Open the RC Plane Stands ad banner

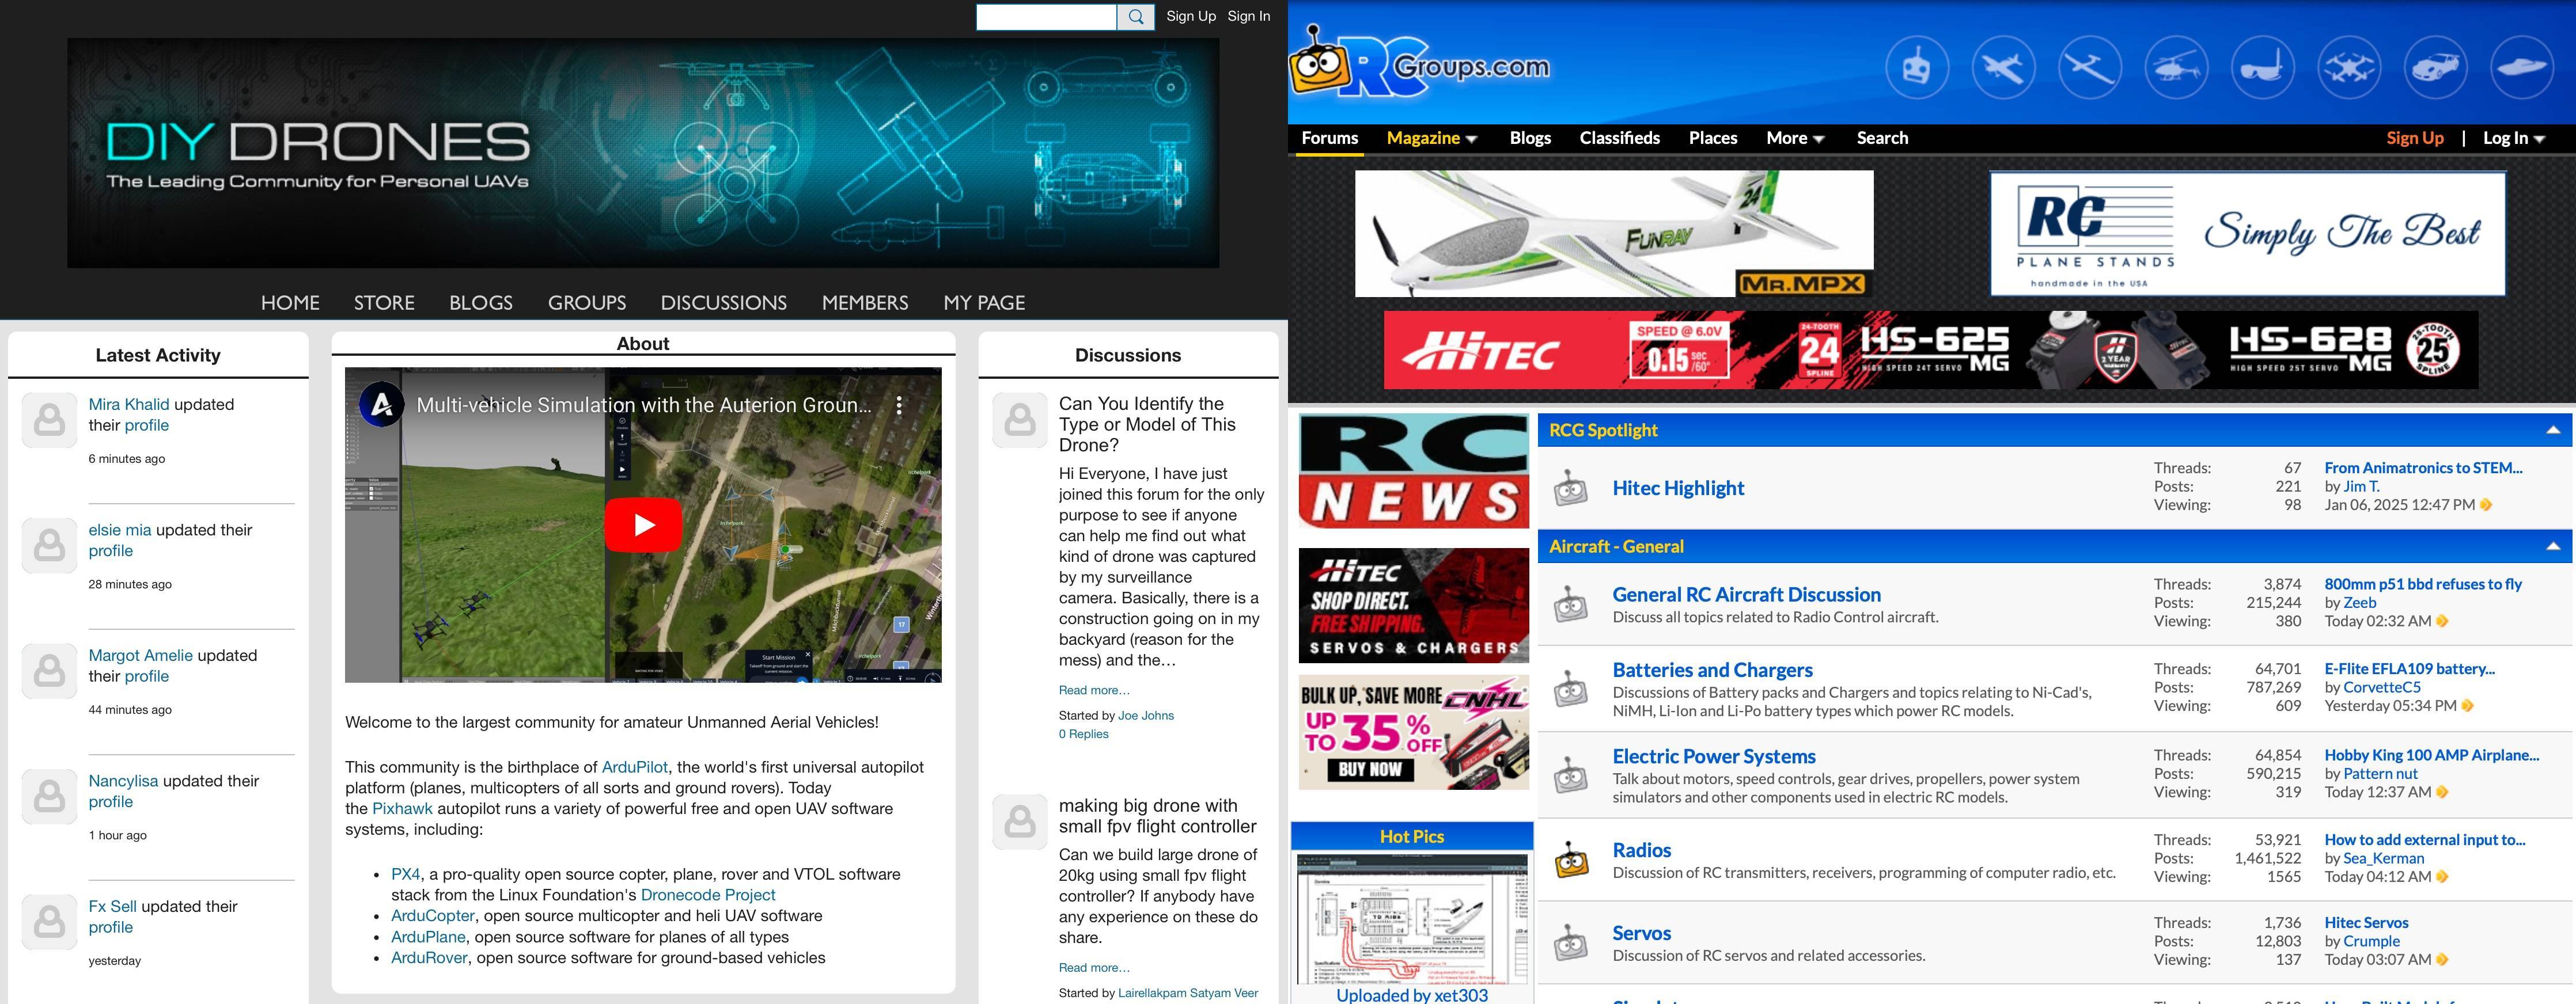click(x=2247, y=233)
